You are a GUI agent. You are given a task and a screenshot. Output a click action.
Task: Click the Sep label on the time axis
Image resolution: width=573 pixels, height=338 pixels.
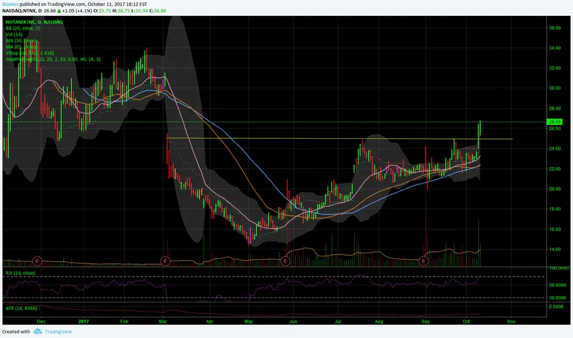[x=425, y=321]
